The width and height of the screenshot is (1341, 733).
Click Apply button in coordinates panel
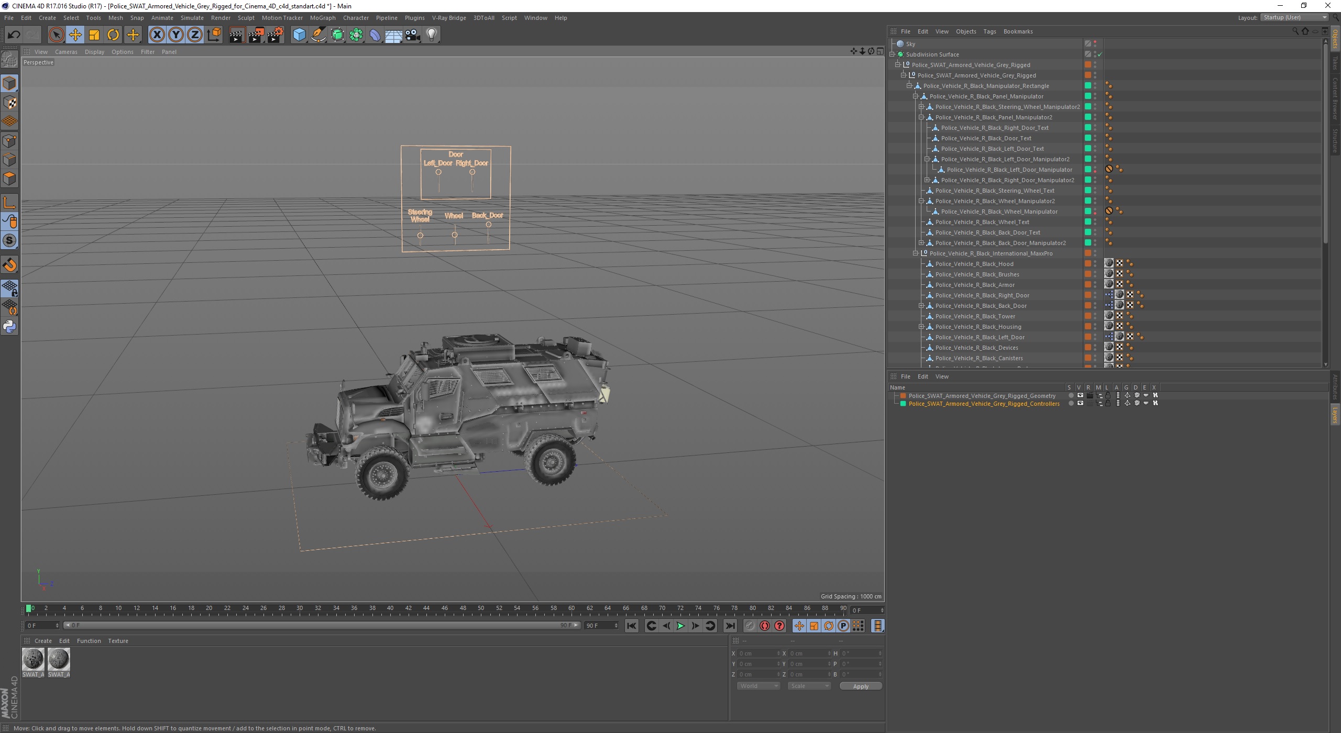click(x=861, y=686)
